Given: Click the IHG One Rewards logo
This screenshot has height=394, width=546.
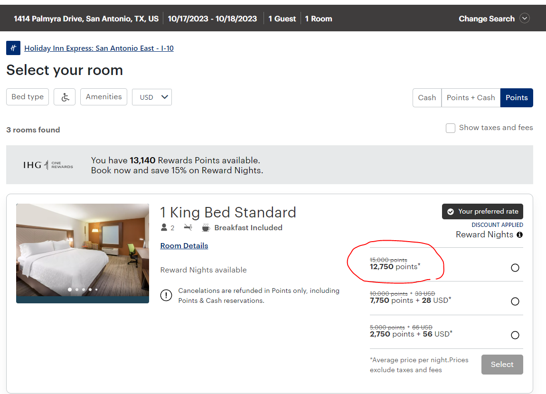Looking at the screenshot, I should [x=48, y=165].
